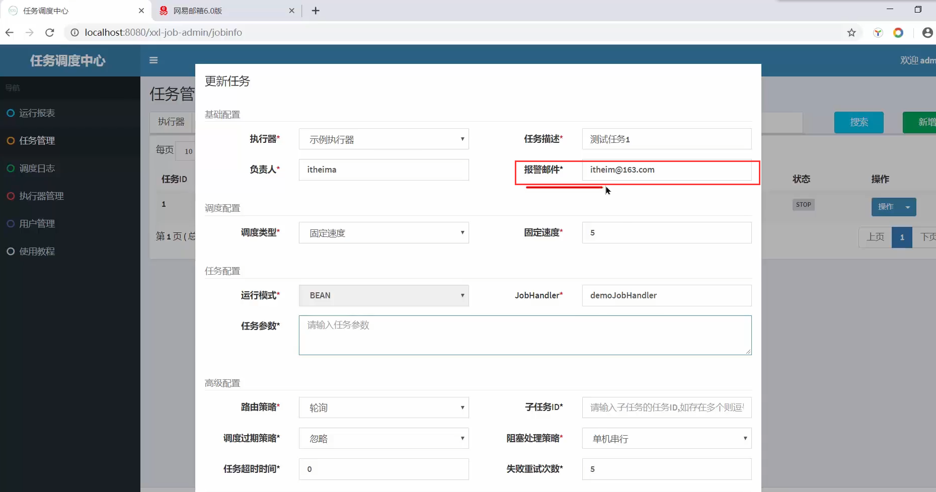The width and height of the screenshot is (936, 492).
Task: Click the 高级配置 section heading
Action: 222,383
